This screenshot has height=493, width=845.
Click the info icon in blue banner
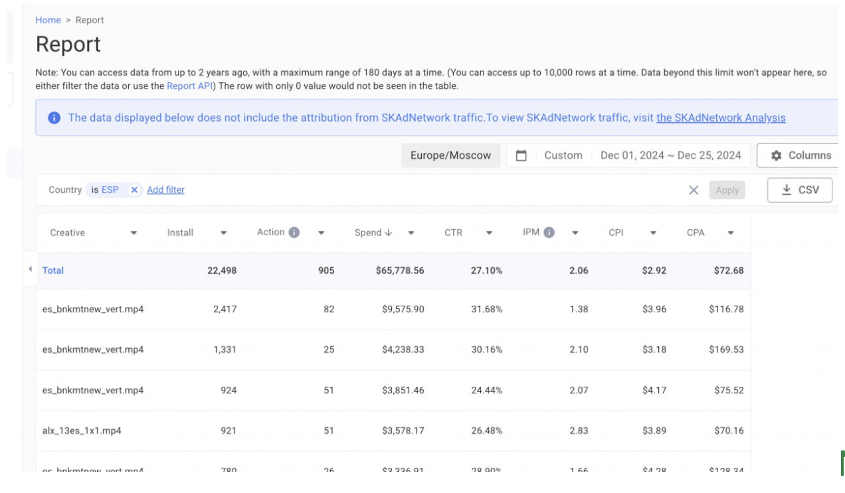(54, 118)
